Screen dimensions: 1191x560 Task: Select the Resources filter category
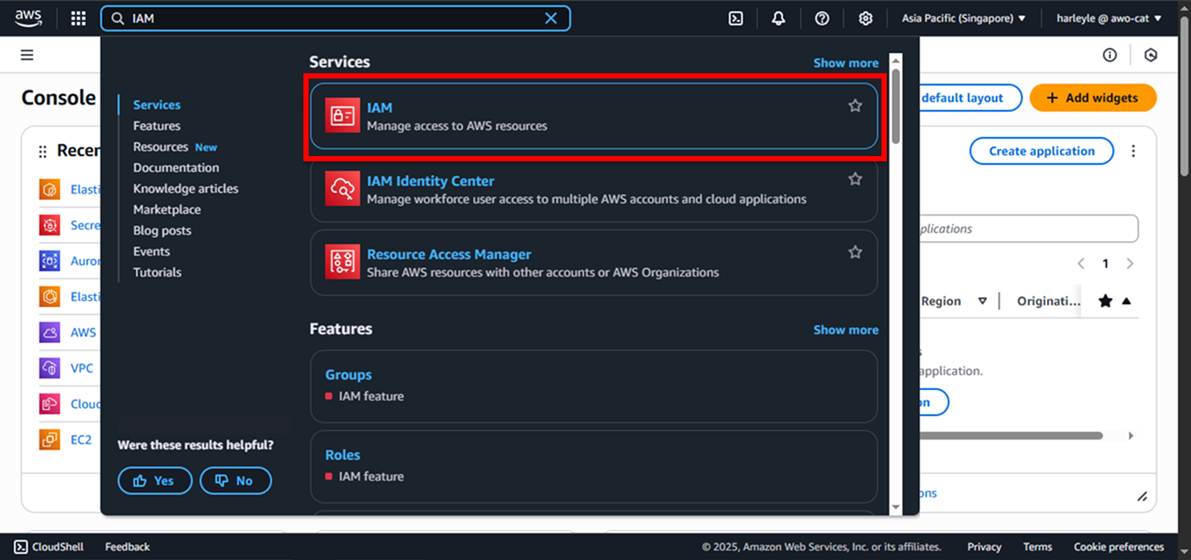pos(160,147)
